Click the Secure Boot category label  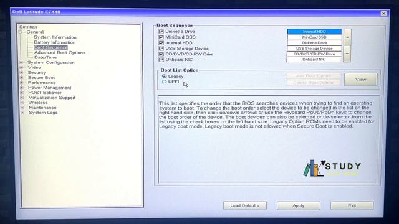(41, 77)
